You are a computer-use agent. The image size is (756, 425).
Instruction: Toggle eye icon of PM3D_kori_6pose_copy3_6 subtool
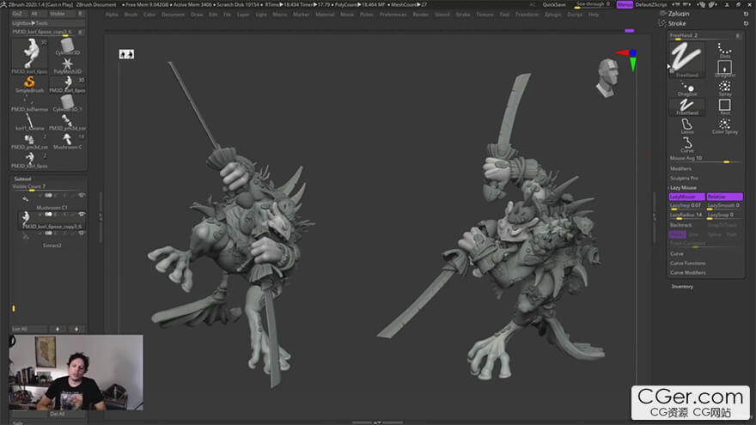pyautogui.click(x=82, y=214)
